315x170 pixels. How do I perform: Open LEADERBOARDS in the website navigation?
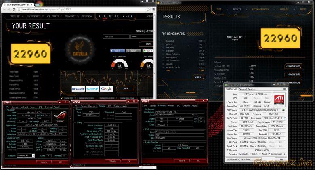(x=34, y=16)
